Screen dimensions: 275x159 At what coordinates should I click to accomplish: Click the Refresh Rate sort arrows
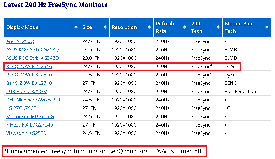click(184, 27)
